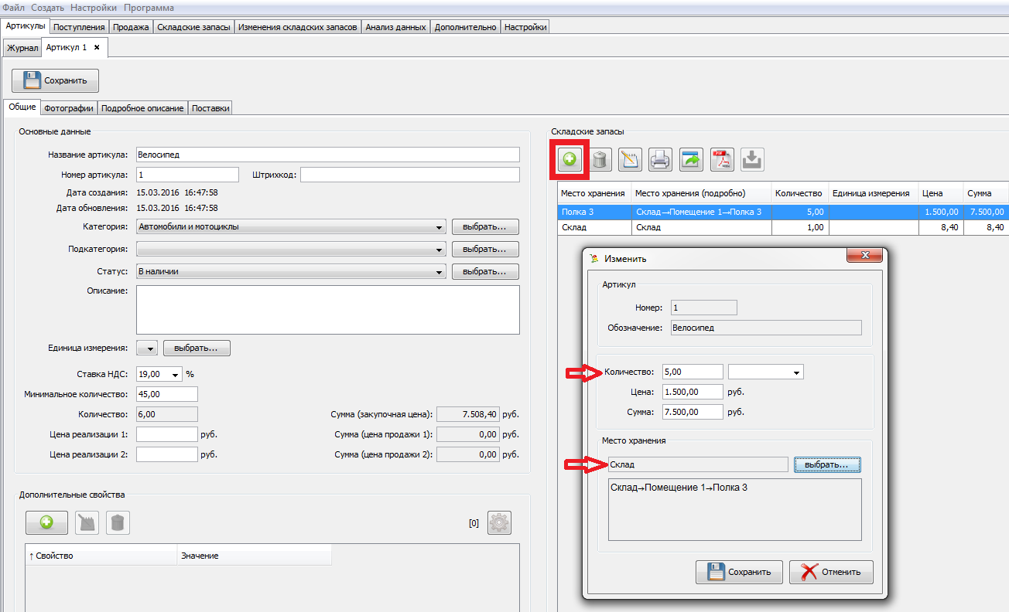Open the Файл menu
1009x612 pixels.
13,8
